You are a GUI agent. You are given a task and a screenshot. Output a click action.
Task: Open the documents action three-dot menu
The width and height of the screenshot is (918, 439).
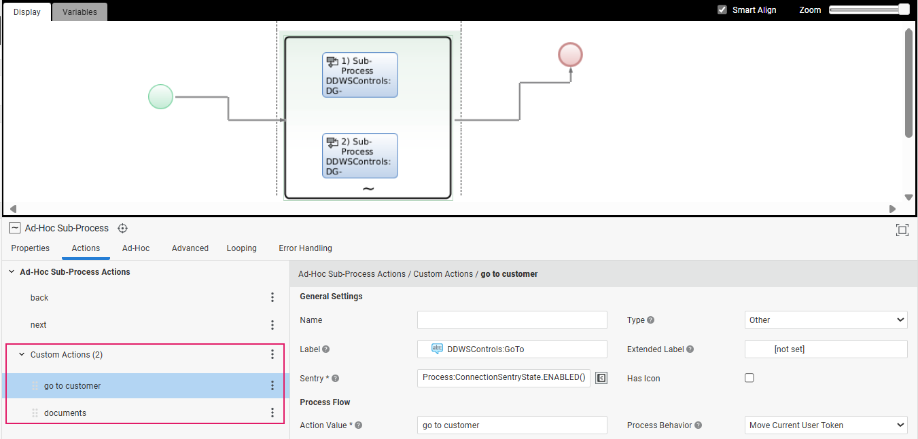pos(272,413)
